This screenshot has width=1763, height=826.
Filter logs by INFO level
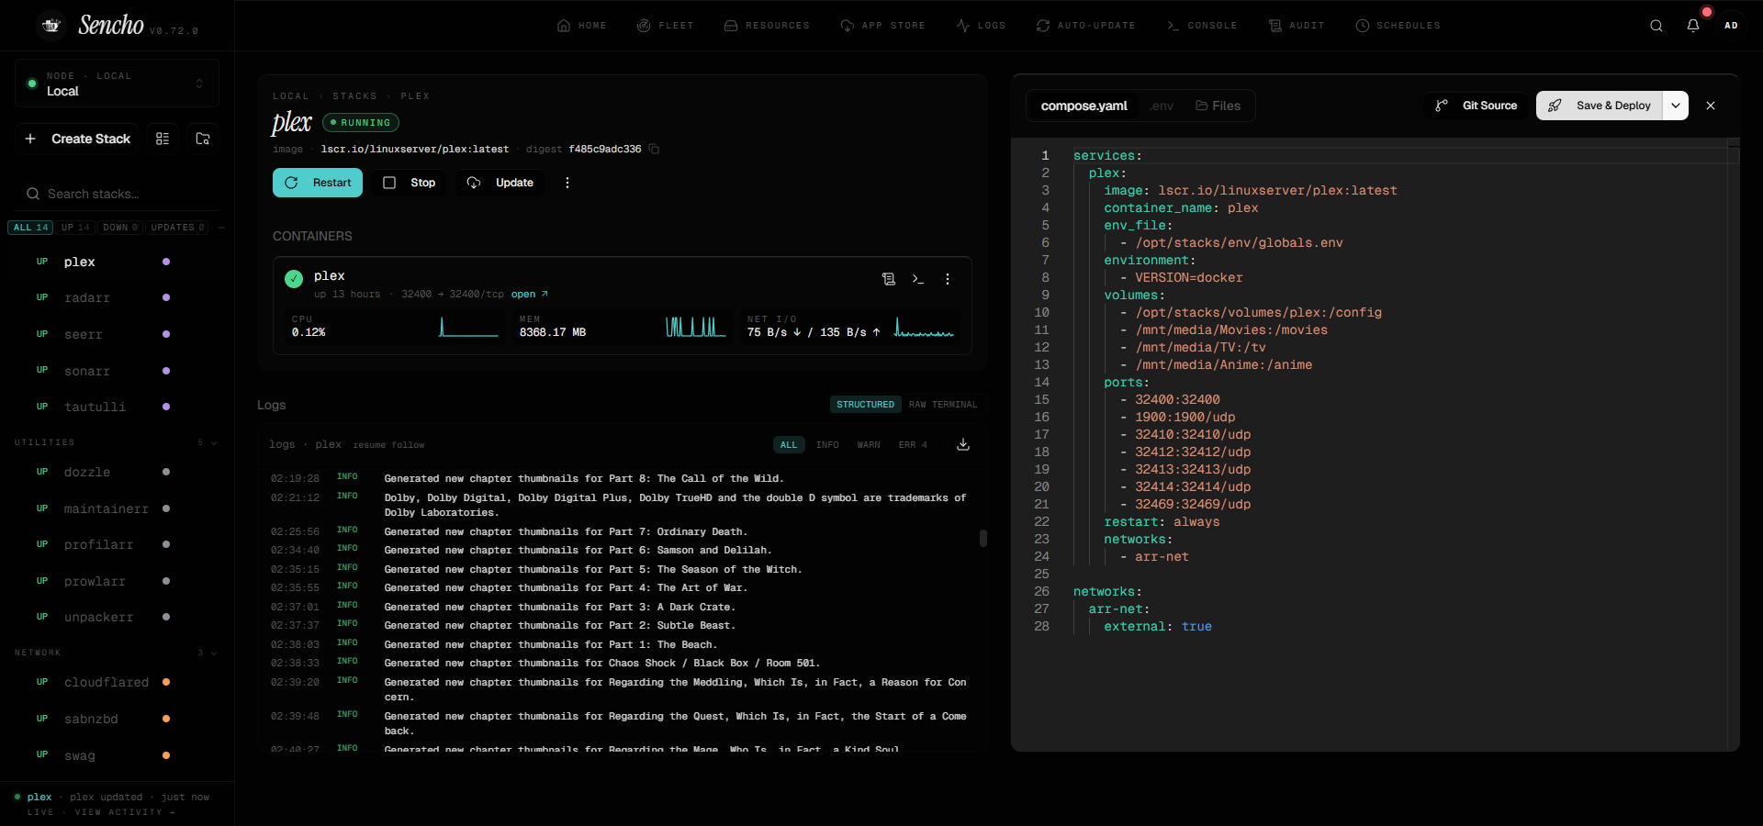point(827,445)
